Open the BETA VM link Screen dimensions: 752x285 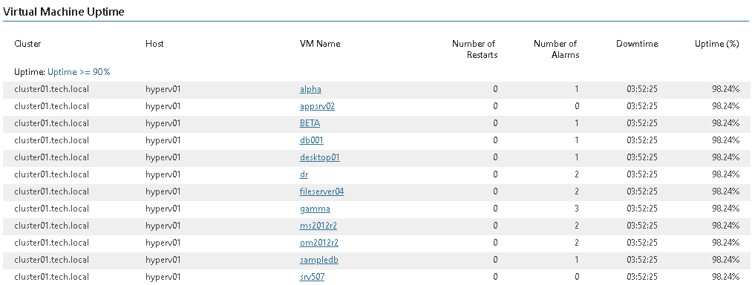pos(310,123)
